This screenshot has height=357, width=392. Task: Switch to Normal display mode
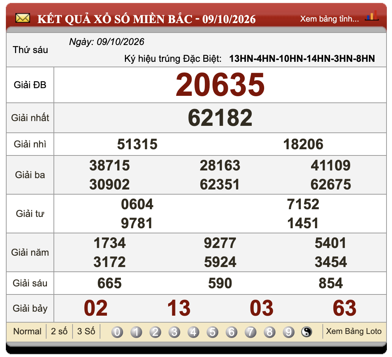(27, 331)
